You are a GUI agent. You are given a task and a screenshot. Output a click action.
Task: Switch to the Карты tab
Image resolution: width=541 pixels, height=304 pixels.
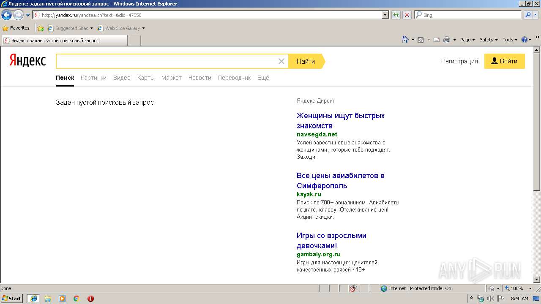pyautogui.click(x=146, y=78)
